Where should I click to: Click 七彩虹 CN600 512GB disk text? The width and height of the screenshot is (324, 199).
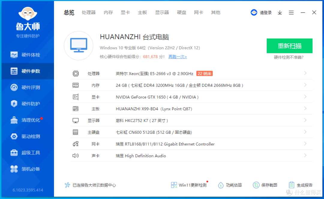pos(154,132)
